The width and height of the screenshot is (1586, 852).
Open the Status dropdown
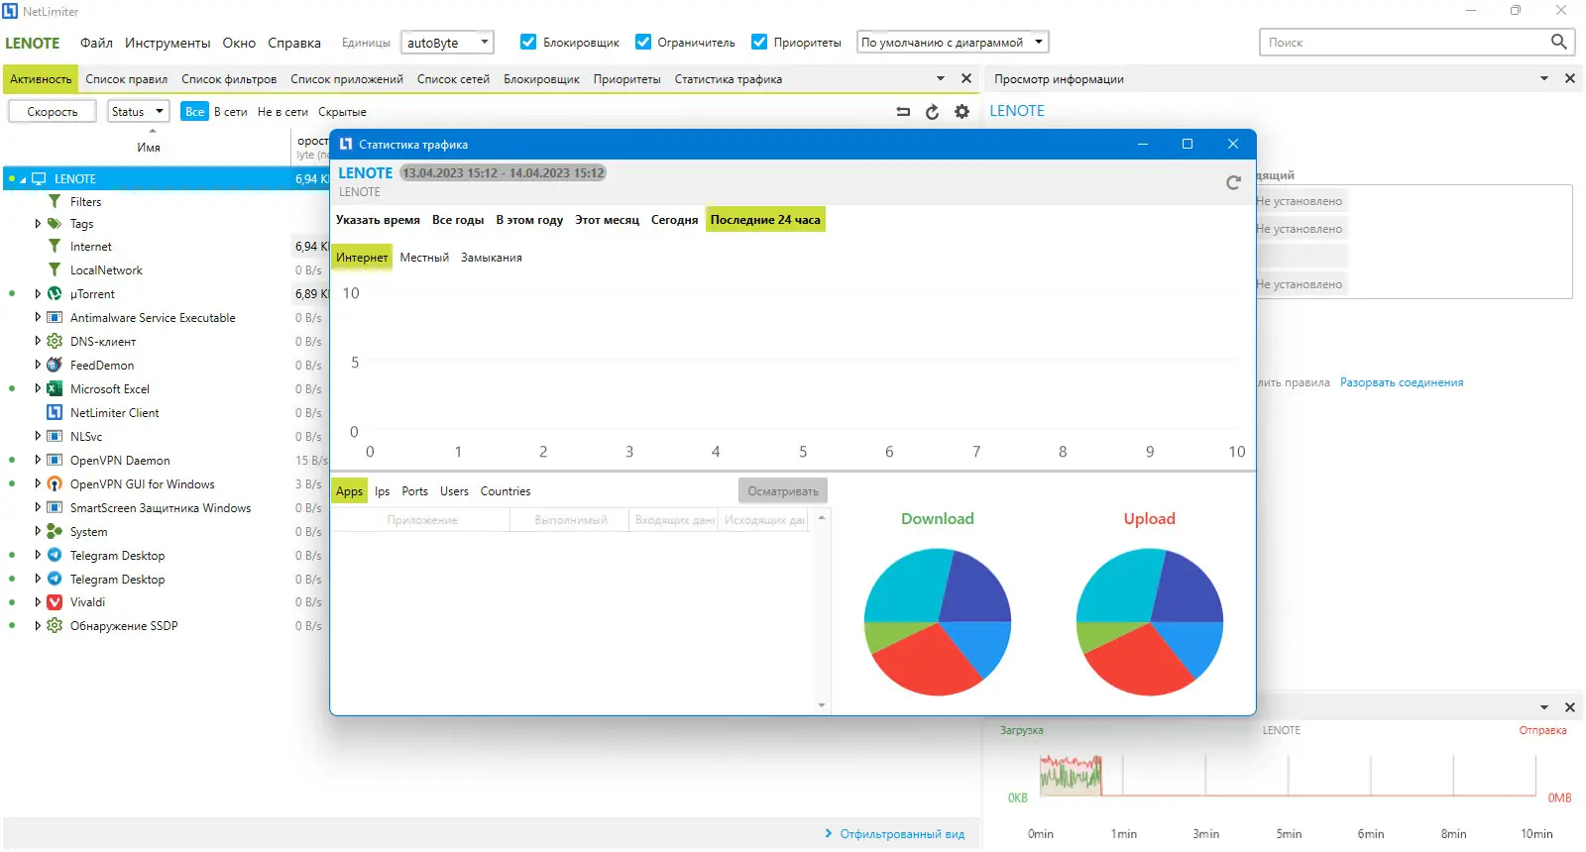coord(138,112)
